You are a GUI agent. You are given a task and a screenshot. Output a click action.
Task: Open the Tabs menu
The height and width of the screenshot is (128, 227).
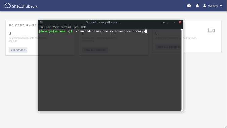(x=76, y=27)
